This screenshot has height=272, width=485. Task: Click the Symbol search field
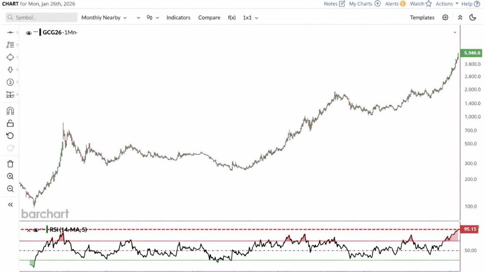tap(42, 17)
